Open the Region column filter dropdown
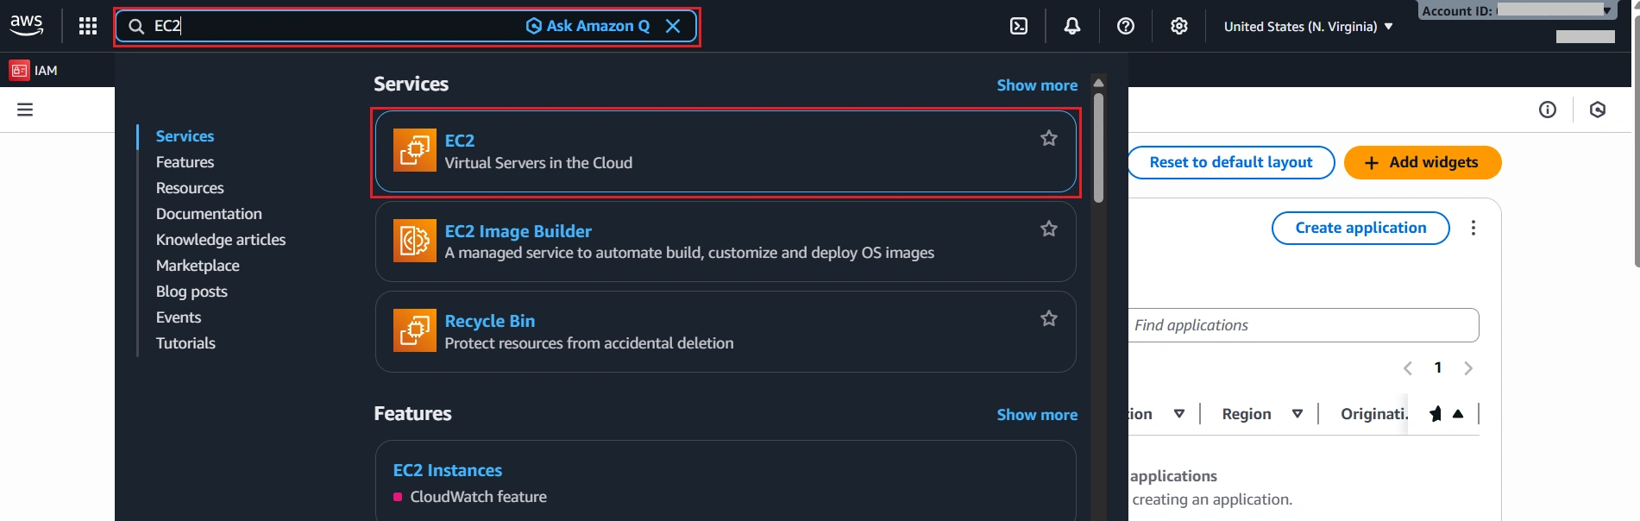1640x521 pixels. pyautogui.click(x=1298, y=414)
